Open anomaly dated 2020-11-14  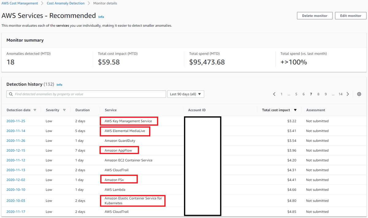(16, 131)
